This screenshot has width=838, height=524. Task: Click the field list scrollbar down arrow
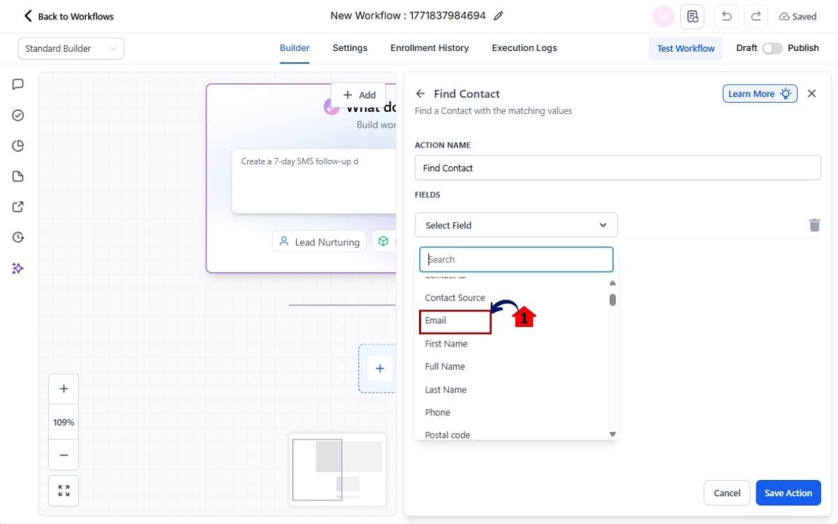point(612,434)
